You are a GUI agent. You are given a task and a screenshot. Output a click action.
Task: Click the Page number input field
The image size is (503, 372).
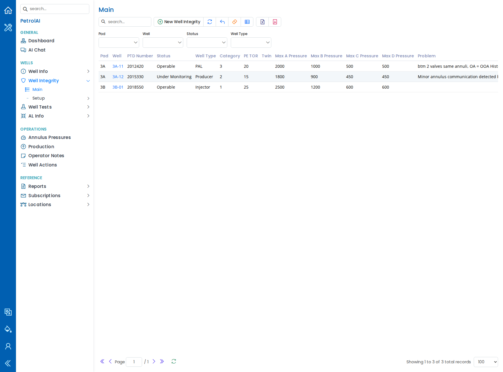click(x=134, y=362)
